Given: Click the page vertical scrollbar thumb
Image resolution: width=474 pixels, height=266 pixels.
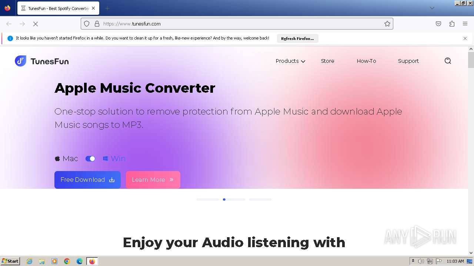Looking at the screenshot, I should [471, 60].
